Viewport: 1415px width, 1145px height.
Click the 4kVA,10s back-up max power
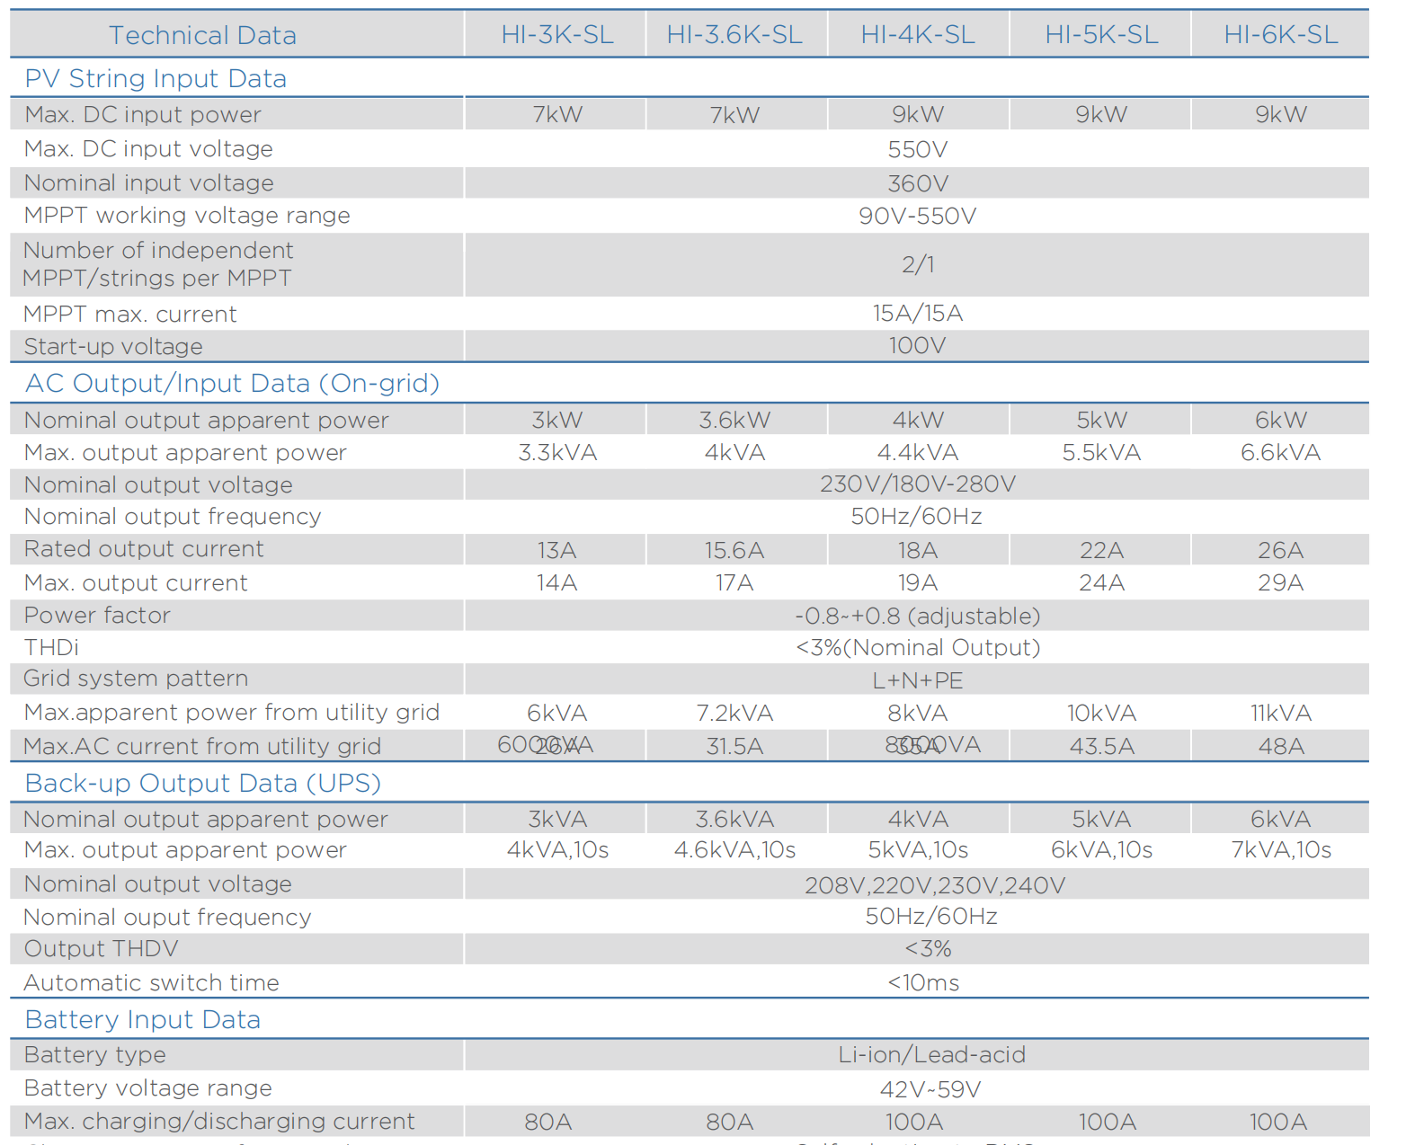557,849
